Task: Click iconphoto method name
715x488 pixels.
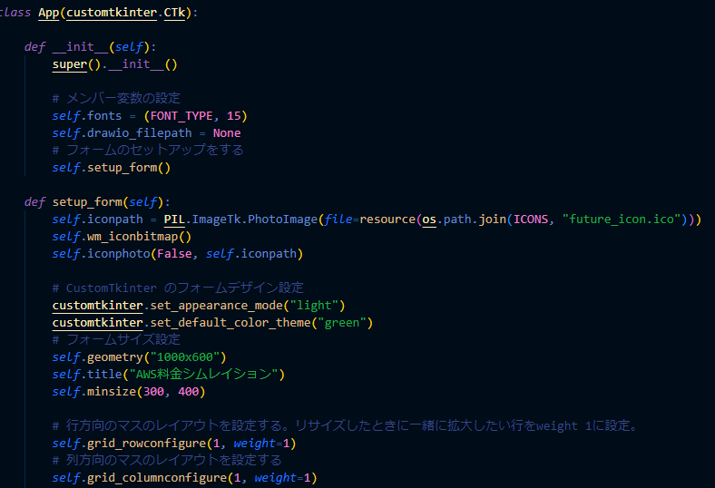Action: coord(119,254)
